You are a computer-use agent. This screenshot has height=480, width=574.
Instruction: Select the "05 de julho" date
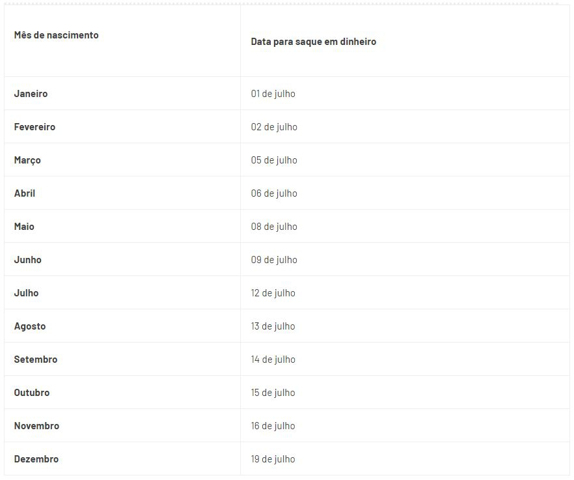tap(274, 160)
